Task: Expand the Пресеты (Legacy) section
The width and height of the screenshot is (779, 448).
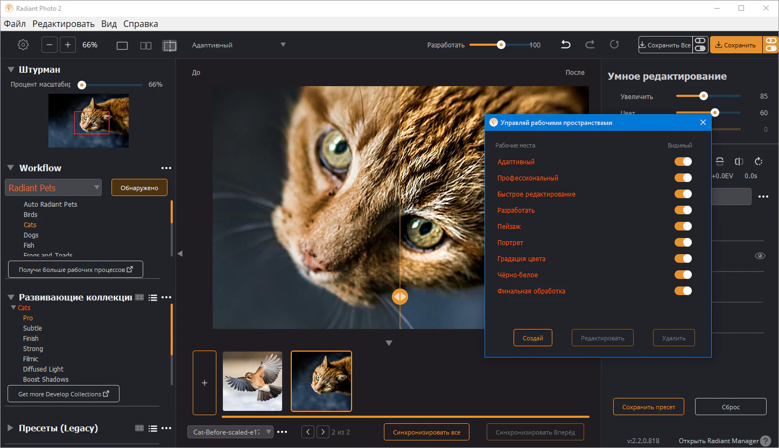Action: (x=11, y=428)
